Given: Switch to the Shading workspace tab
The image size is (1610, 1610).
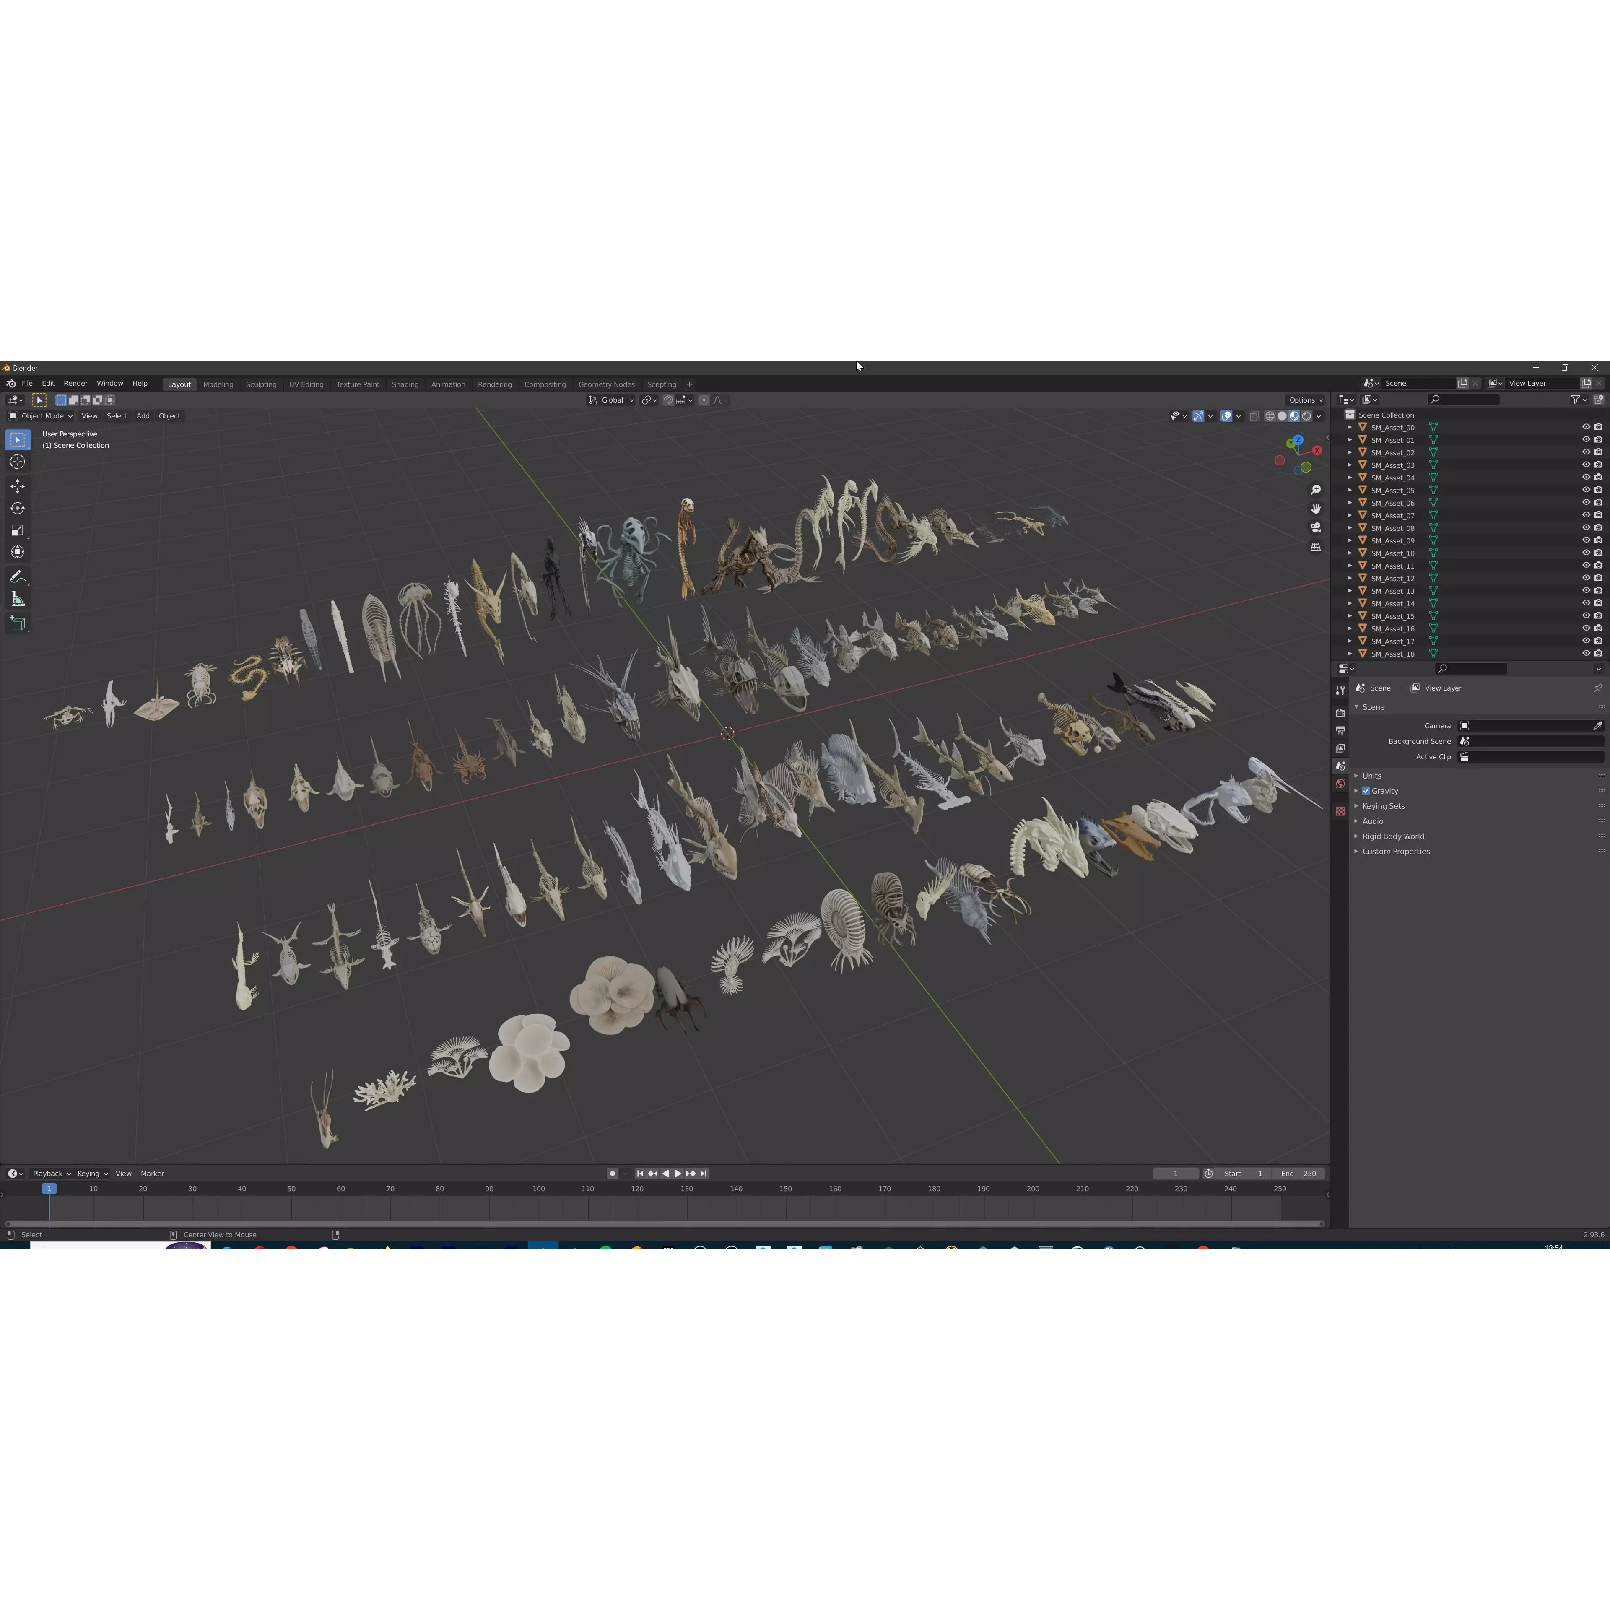Looking at the screenshot, I should 406,384.
